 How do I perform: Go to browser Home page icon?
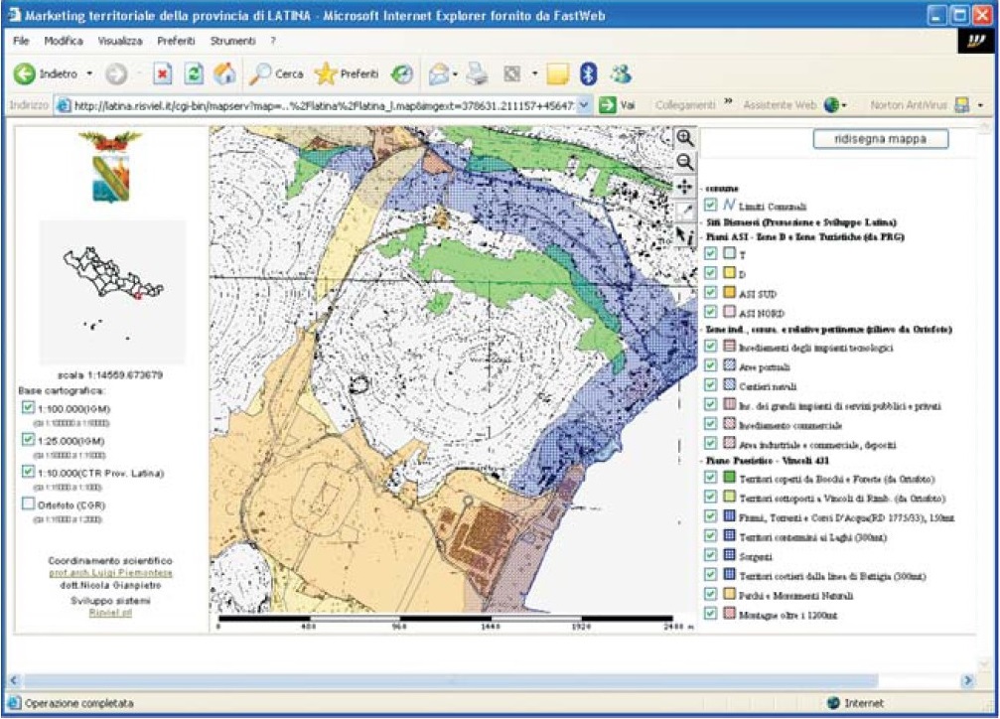pos(225,74)
